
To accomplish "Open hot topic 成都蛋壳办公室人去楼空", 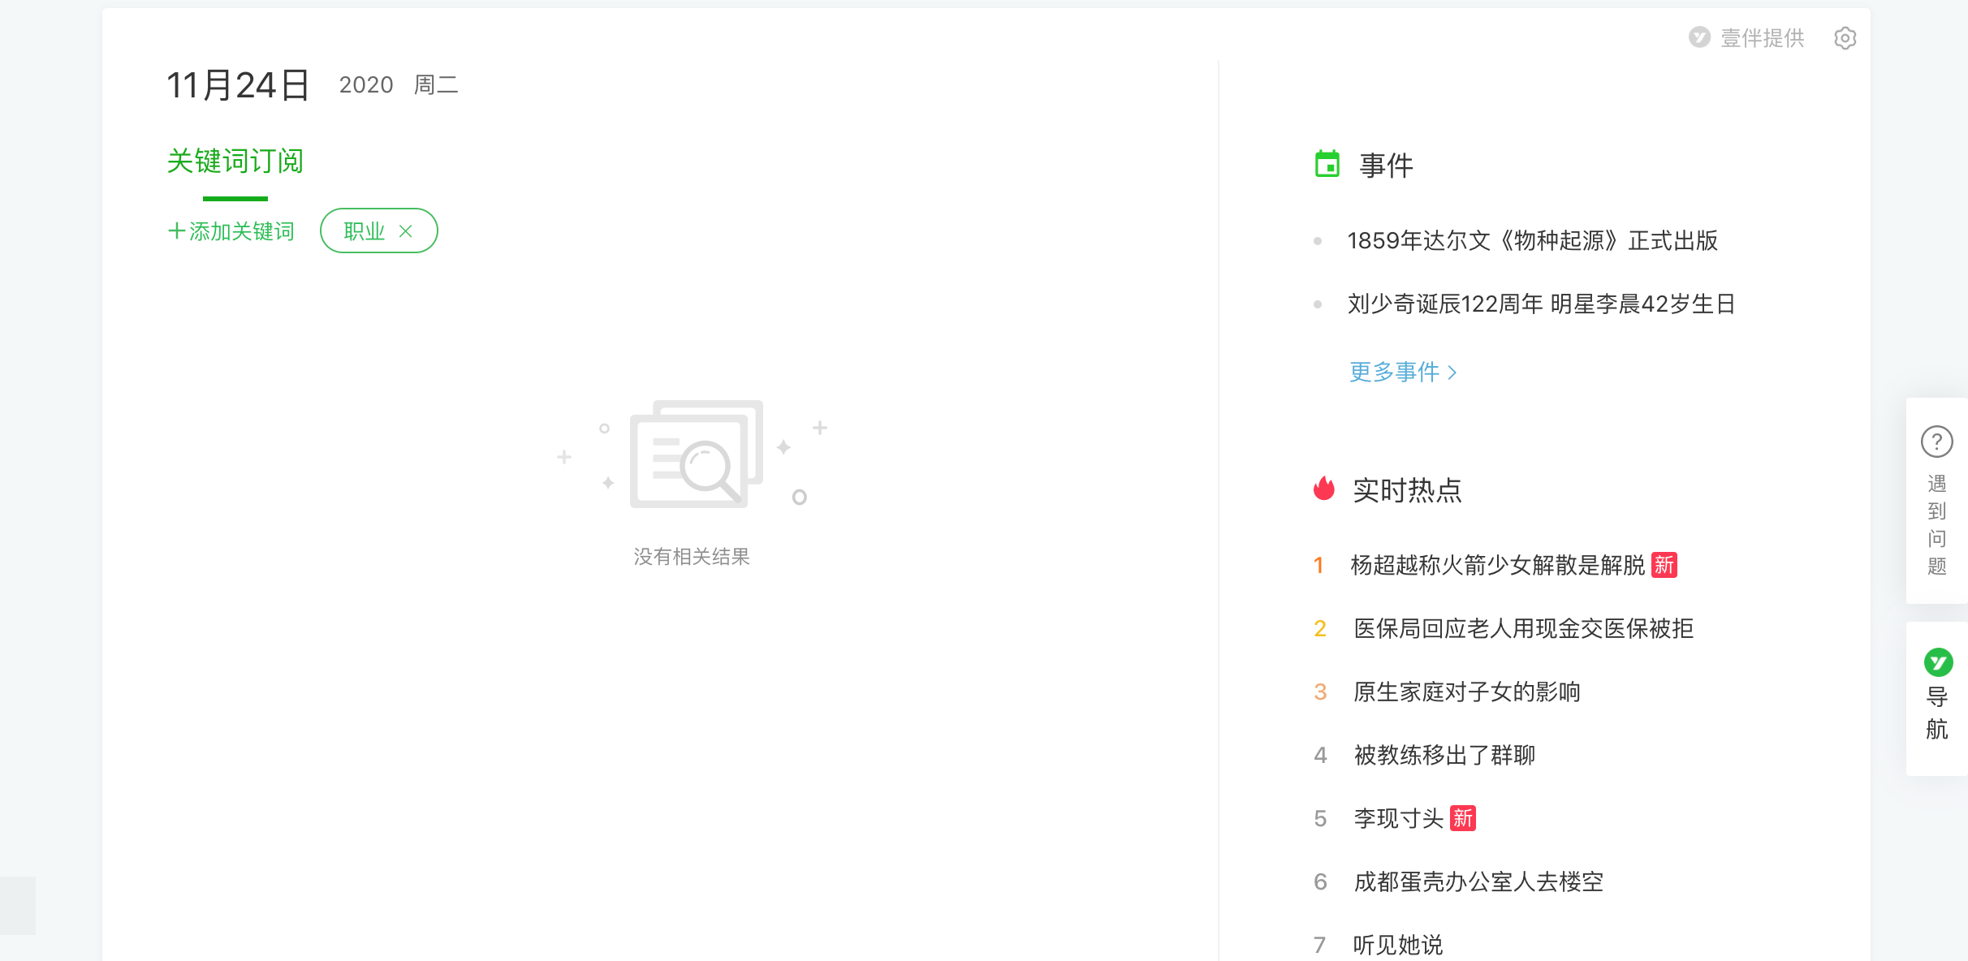I will [x=1478, y=881].
